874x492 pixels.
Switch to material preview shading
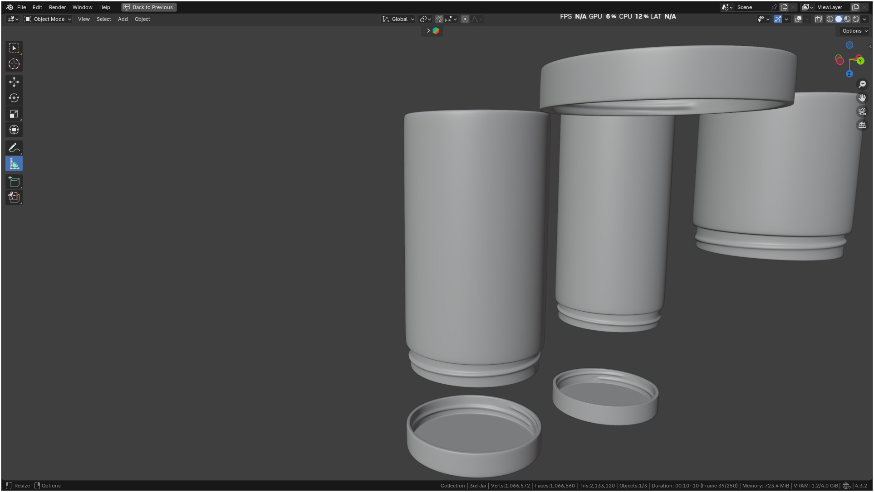coord(847,19)
